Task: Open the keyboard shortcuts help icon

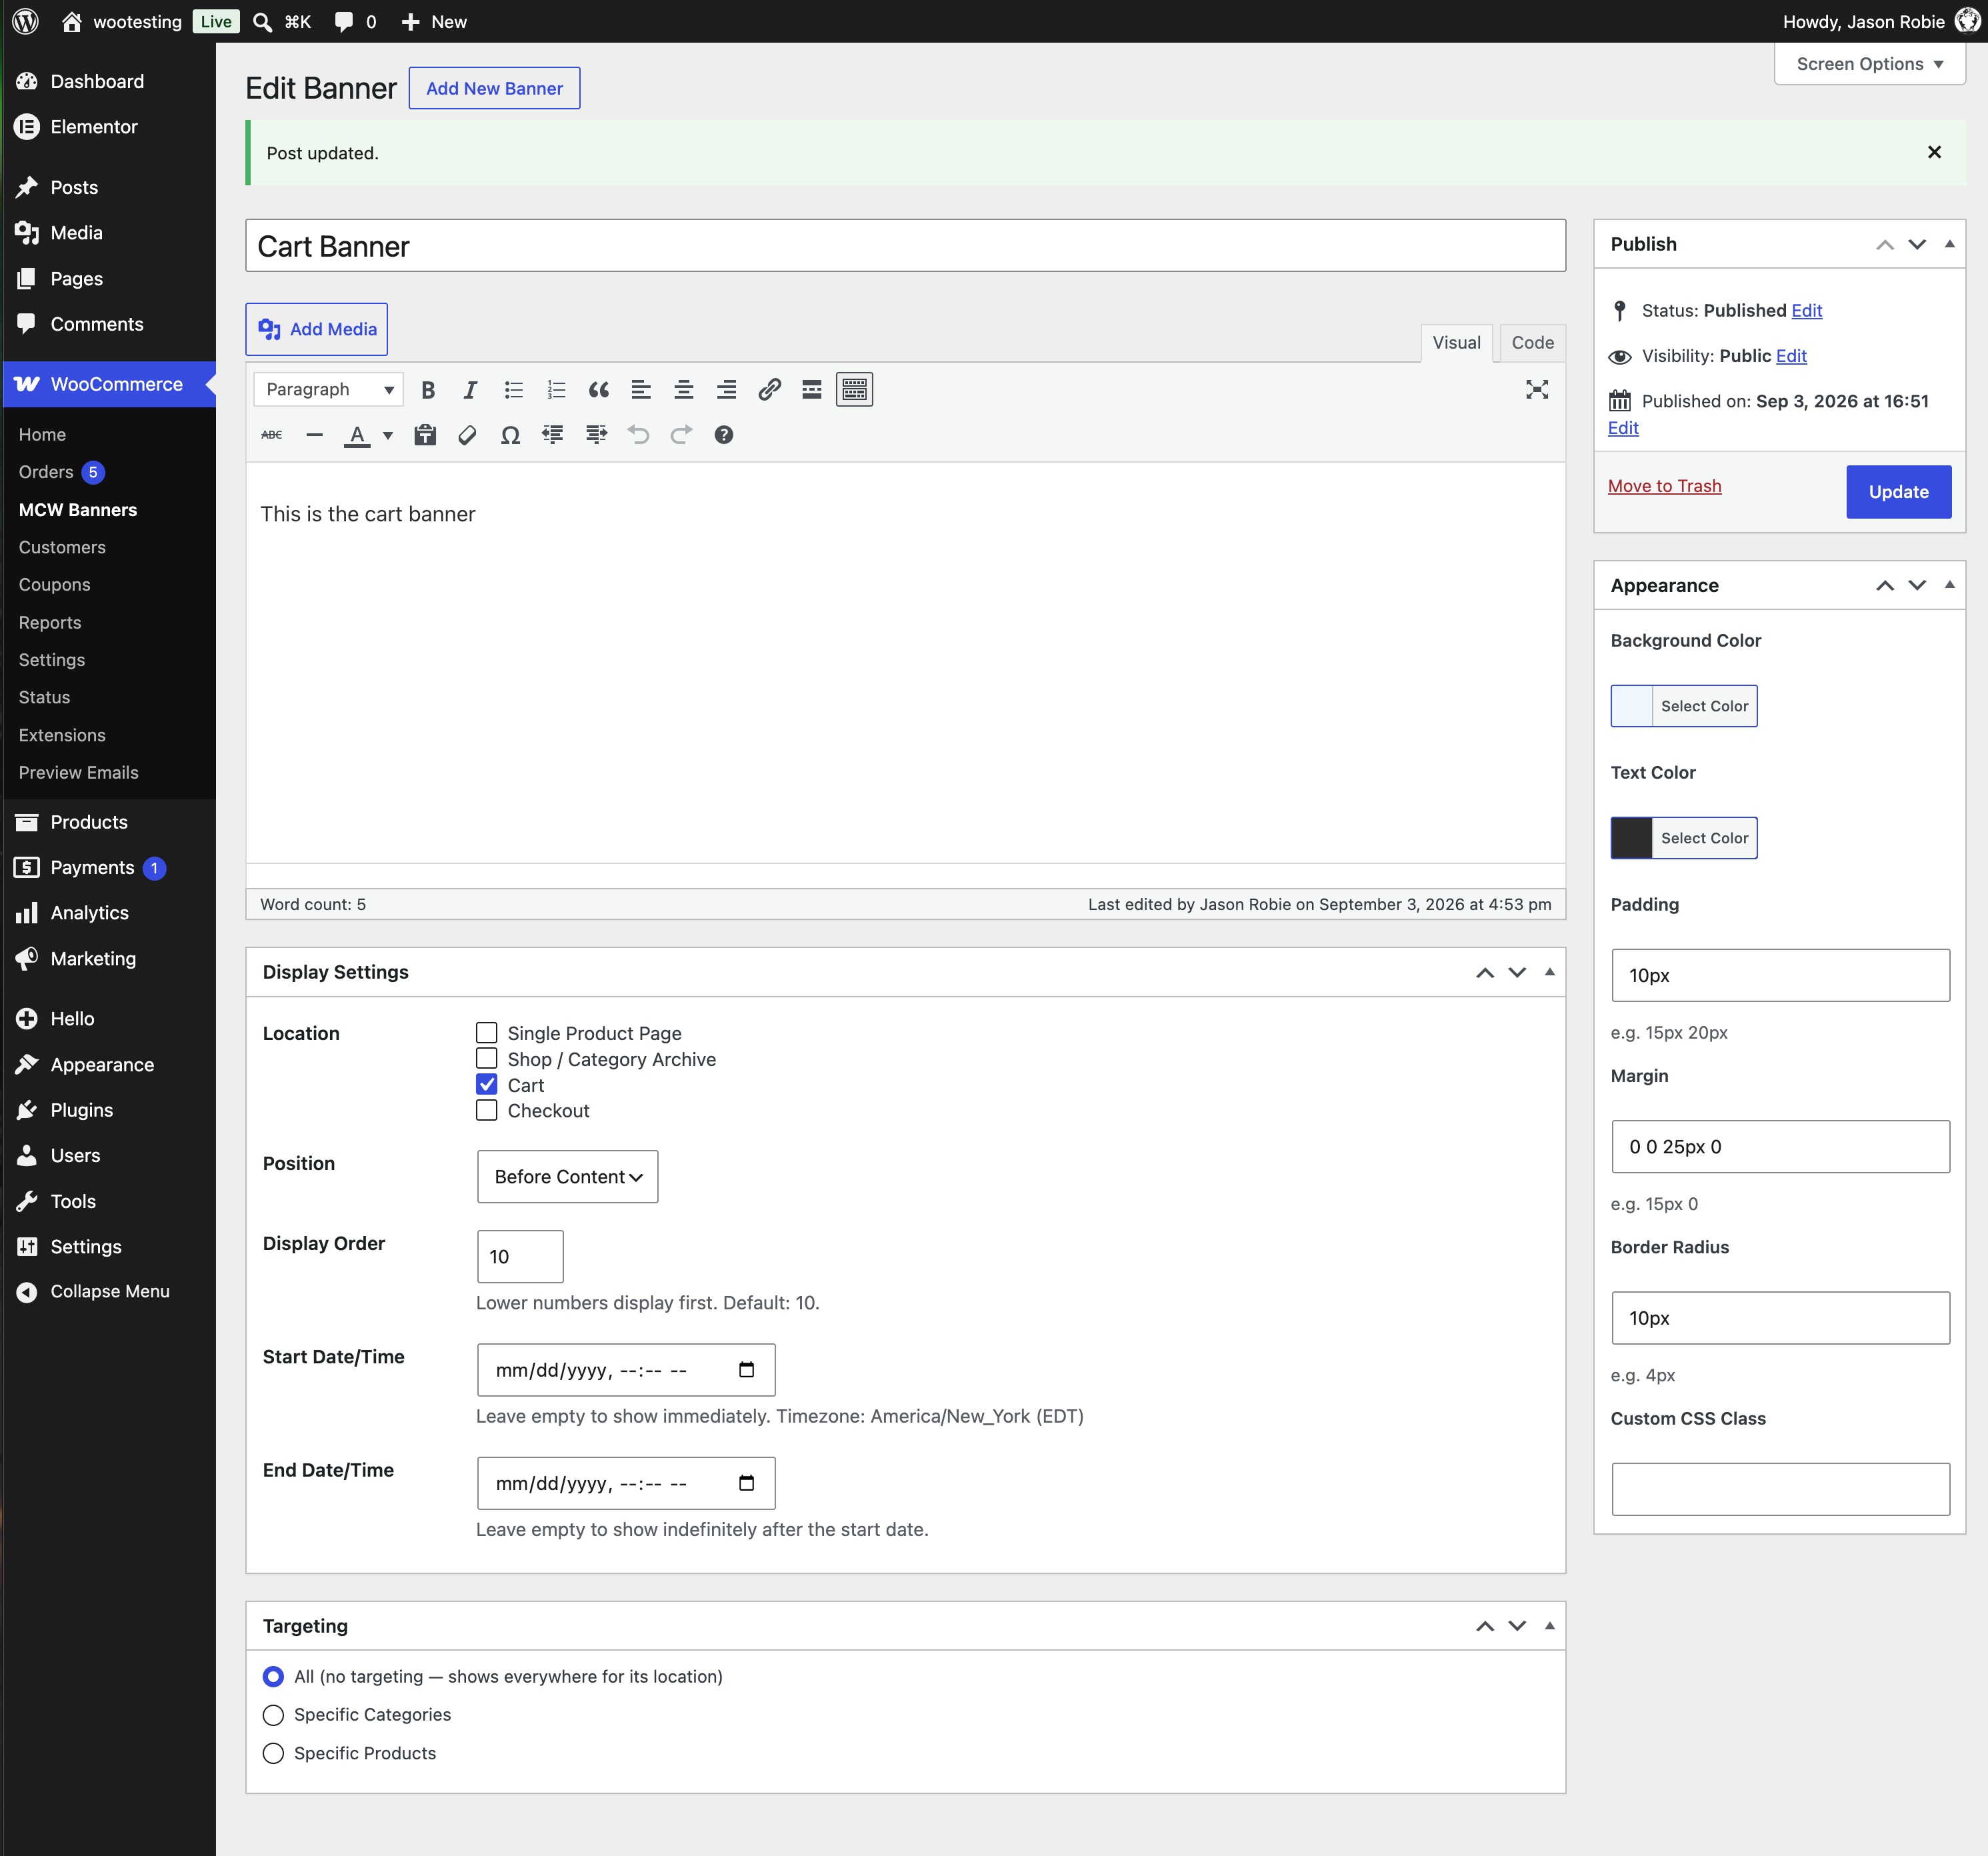Action: pos(724,435)
